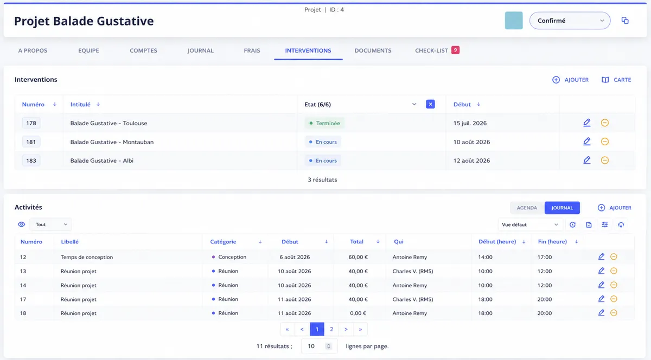Edit activity 14 Réunion projet
Viewport: 651px width, 360px height.
(x=601, y=285)
